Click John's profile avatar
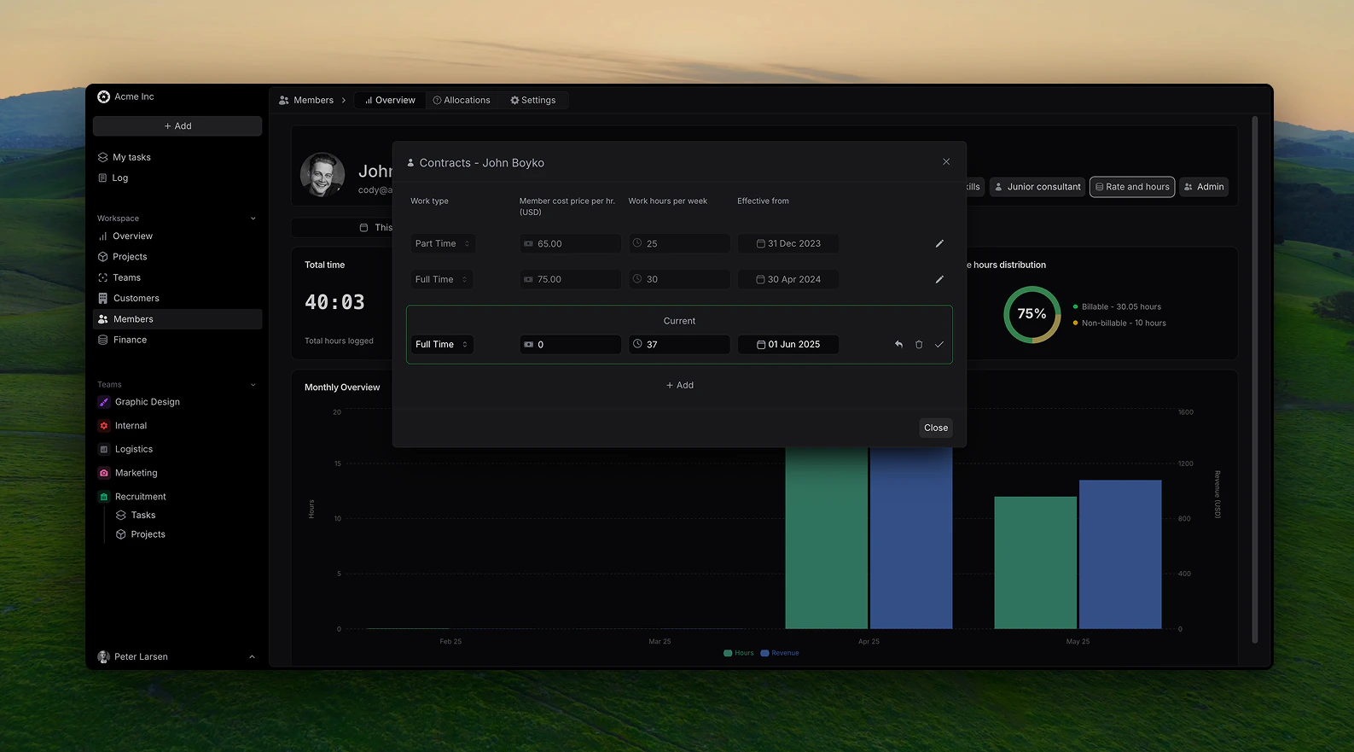The height and width of the screenshot is (752, 1354). coord(323,175)
